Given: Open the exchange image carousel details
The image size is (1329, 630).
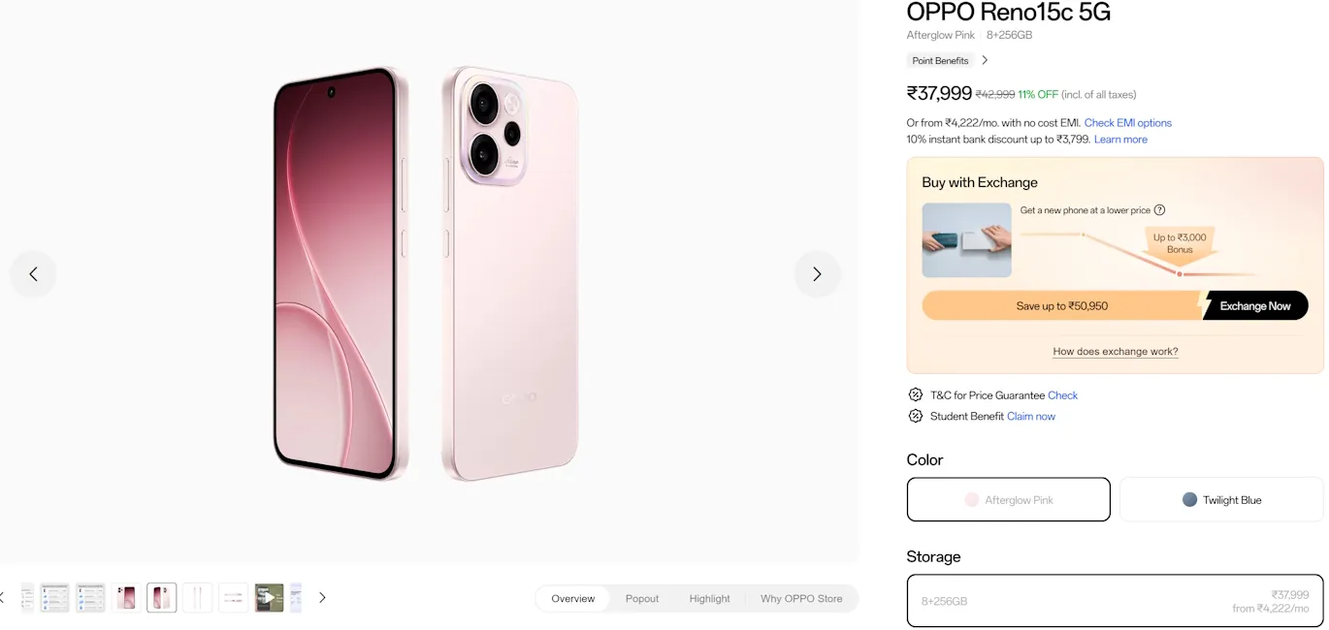Looking at the screenshot, I should click(966, 239).
